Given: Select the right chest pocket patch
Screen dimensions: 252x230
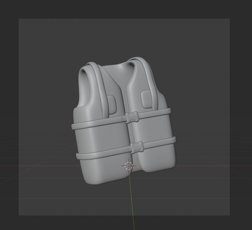Looking at the screenshot, I should tap(147, 99).
